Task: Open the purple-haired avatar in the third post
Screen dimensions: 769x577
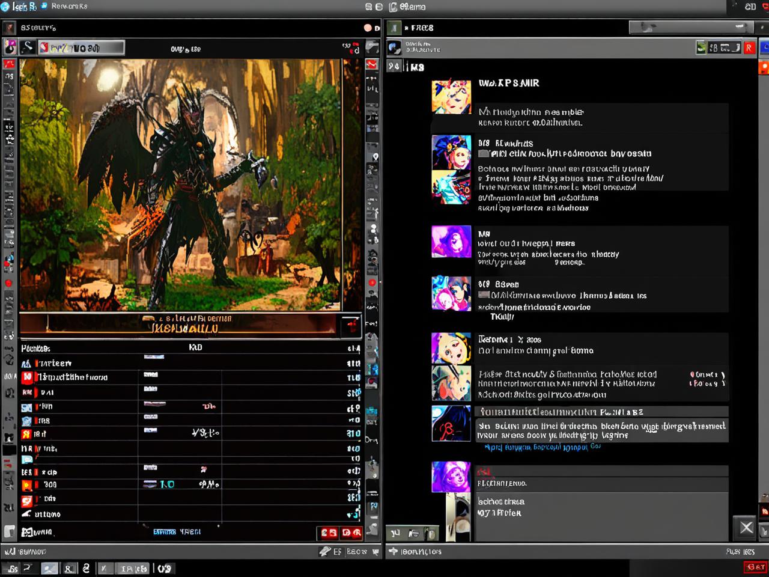Action: coord(451,242)
